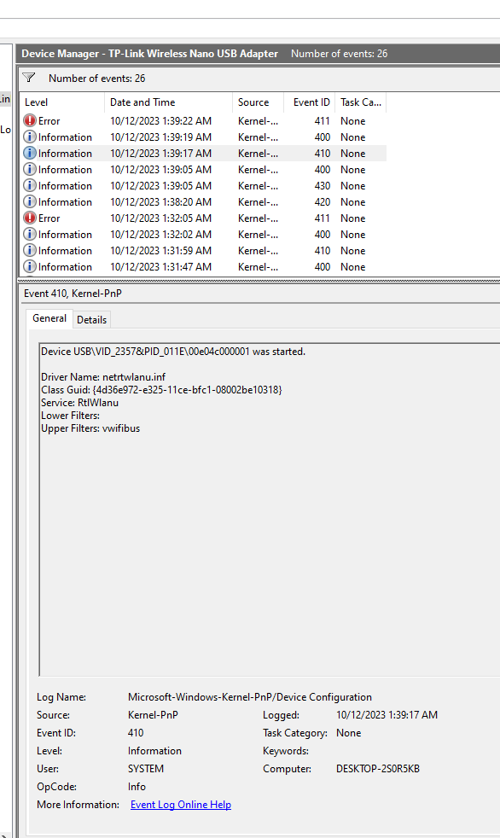This screenshot has height=838, width=500.
Task: Click the 10/12/2023 1:32:05 AM timestamp
Action: point(160,218)
